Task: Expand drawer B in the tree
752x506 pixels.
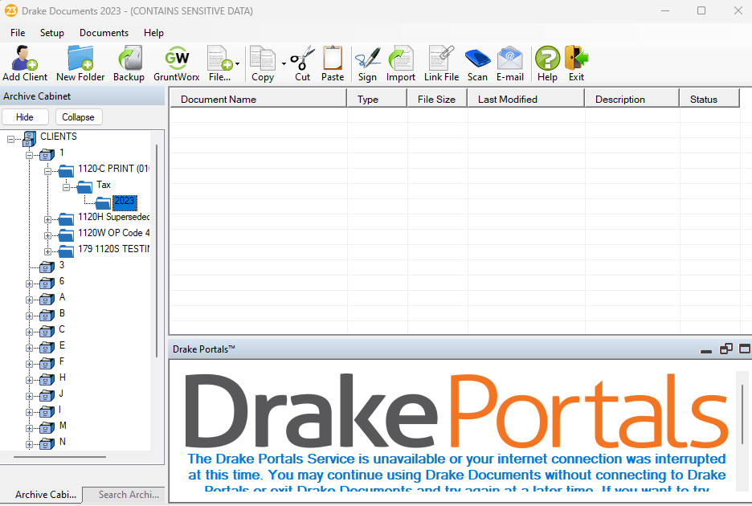Action: 29,316
